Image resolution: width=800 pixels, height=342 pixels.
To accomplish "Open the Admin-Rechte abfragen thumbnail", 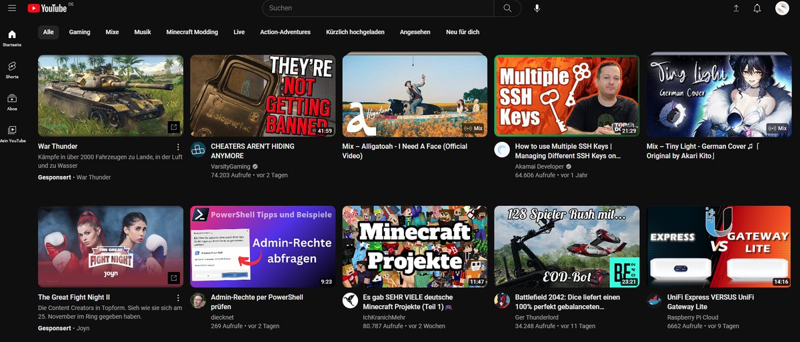I will pyautogui.click(x=263, y=247).
